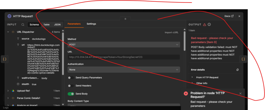Select the waitForSelect... field in the schema
265x110 pixels.
click(x=30, y=78)
